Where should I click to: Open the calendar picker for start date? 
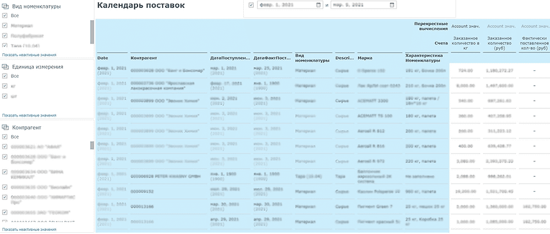(318, 5)
